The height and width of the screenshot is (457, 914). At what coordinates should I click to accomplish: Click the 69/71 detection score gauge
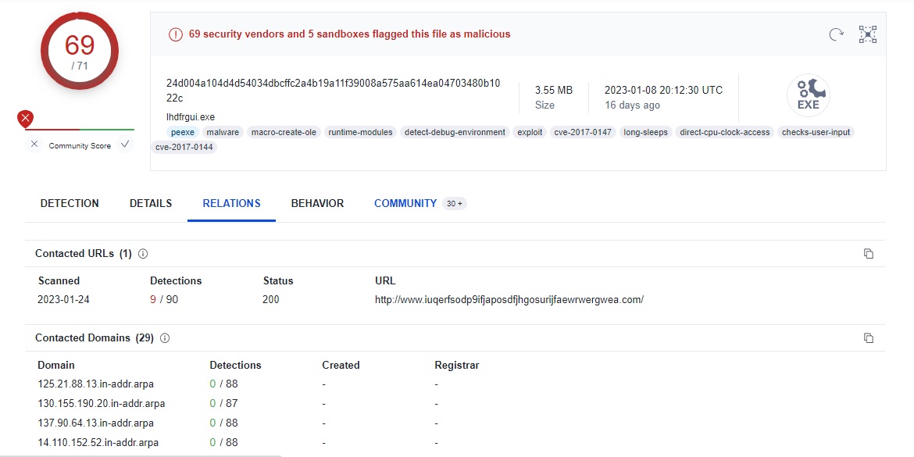tap(80, 51)
